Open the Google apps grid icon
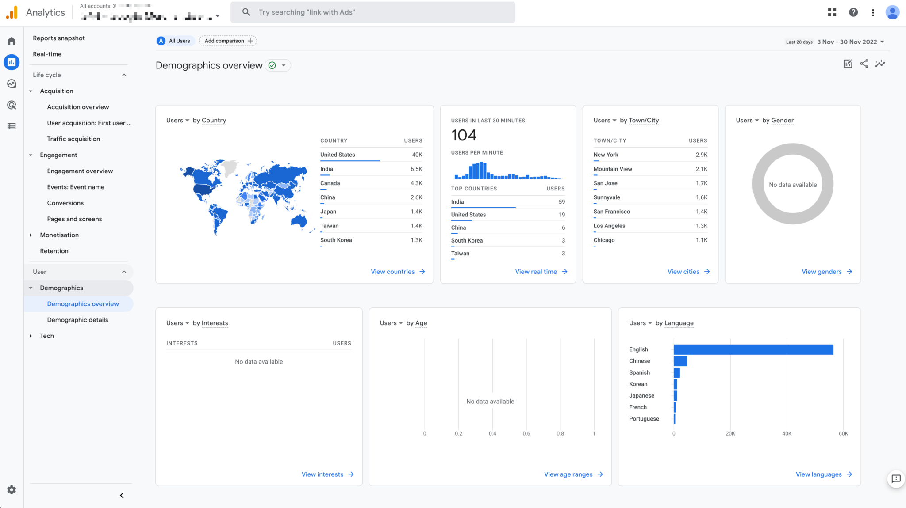The image size is (906, 508). [x=832, y=12]
